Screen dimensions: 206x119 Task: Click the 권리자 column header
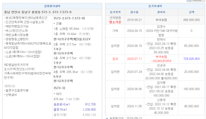tap(161, 12)
